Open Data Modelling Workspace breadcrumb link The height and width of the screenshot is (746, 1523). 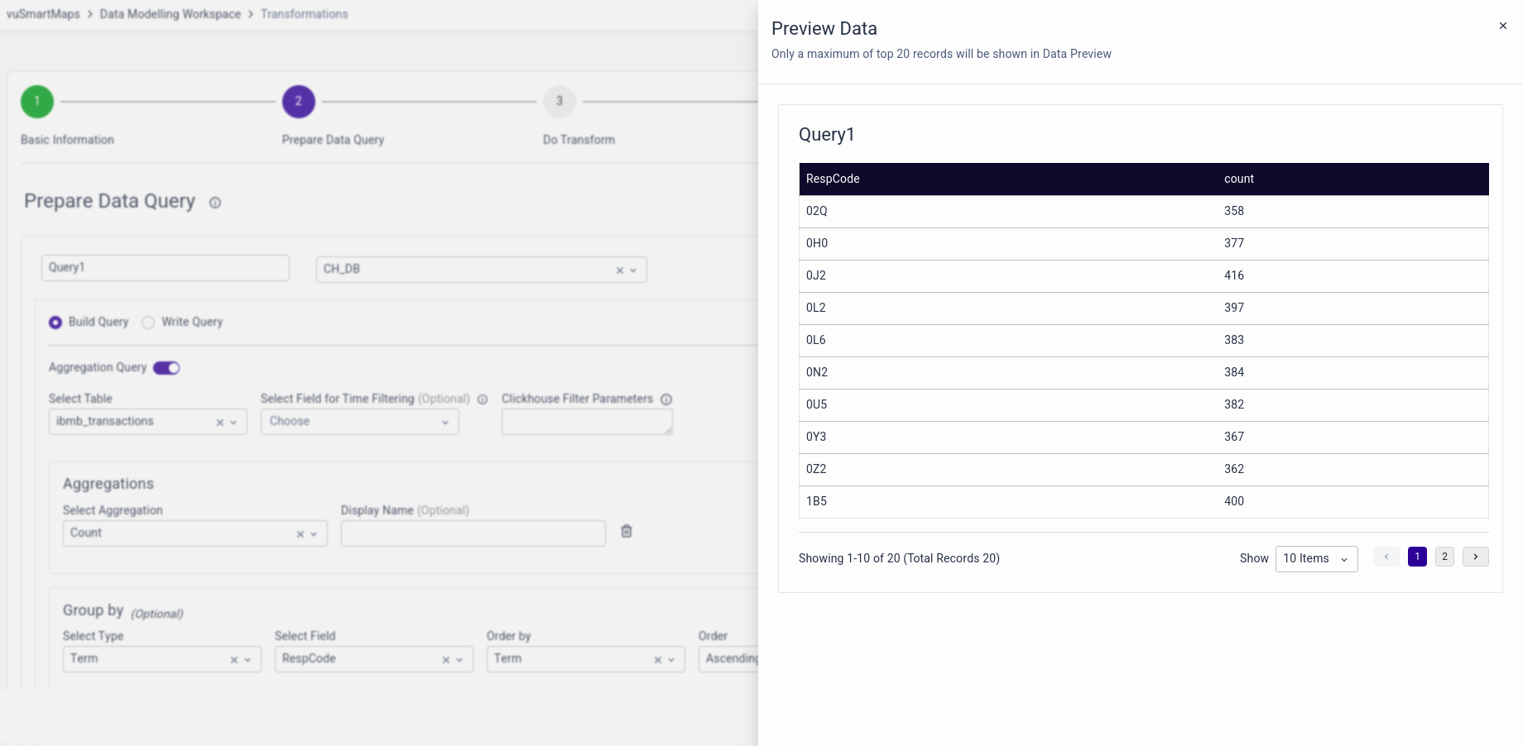click(171, 14)
